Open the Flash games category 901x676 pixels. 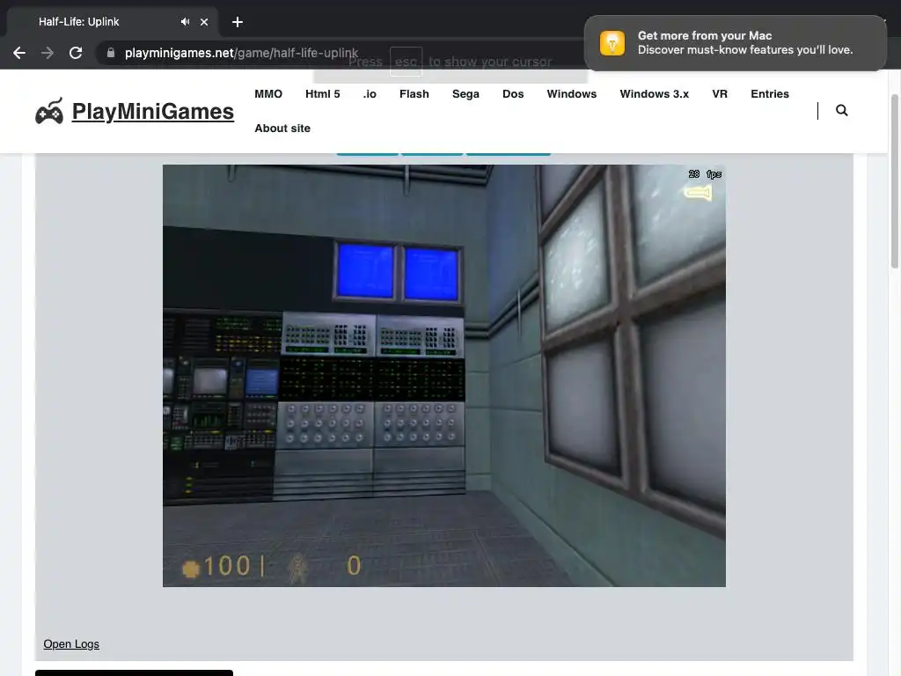click(x=414, y=93)
